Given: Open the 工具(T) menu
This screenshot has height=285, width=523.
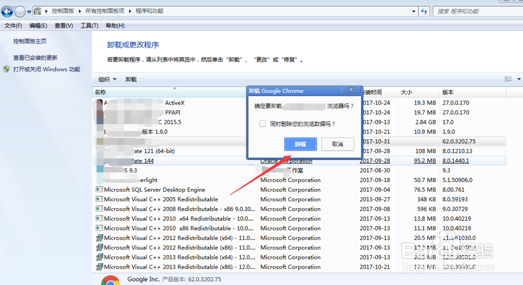Looking at the screenshot, I should pos(89,26).
